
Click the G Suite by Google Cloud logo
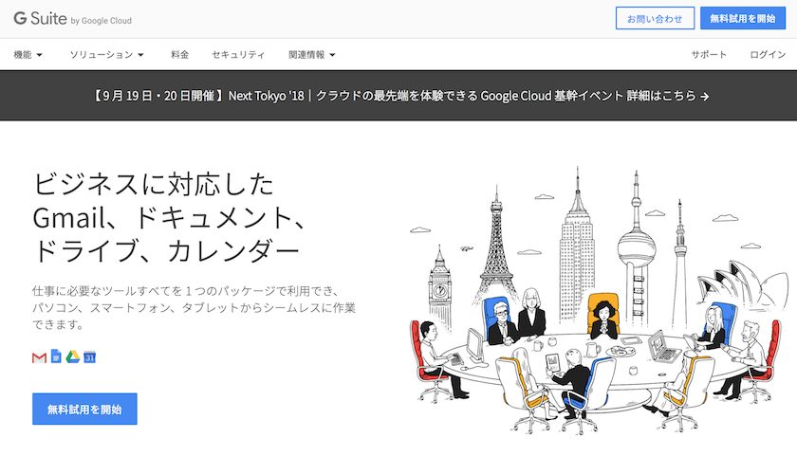(73, 19)
